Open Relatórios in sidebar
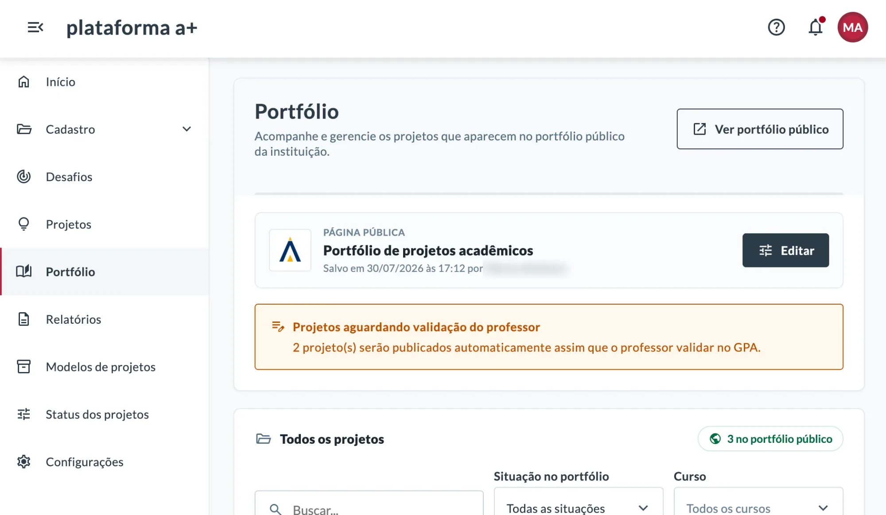This screenshot has width=886, height=515. (x=105, y=319)
